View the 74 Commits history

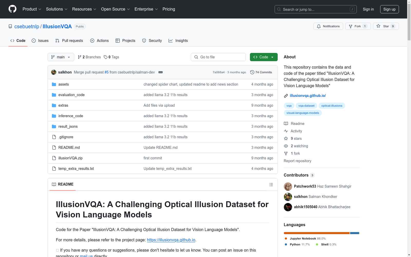(x=261, y=72)
